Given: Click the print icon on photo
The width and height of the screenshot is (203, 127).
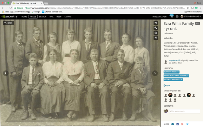Looking at the screenshot, I should pos(156,33).
